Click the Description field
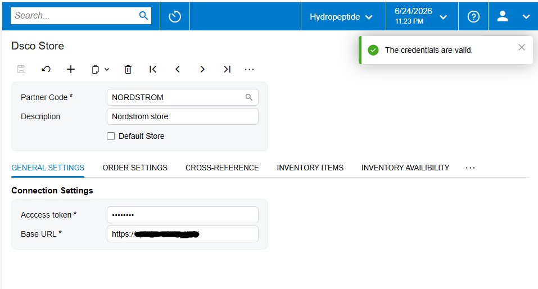The width and height of the screenshot is (538, 289). 182,117
